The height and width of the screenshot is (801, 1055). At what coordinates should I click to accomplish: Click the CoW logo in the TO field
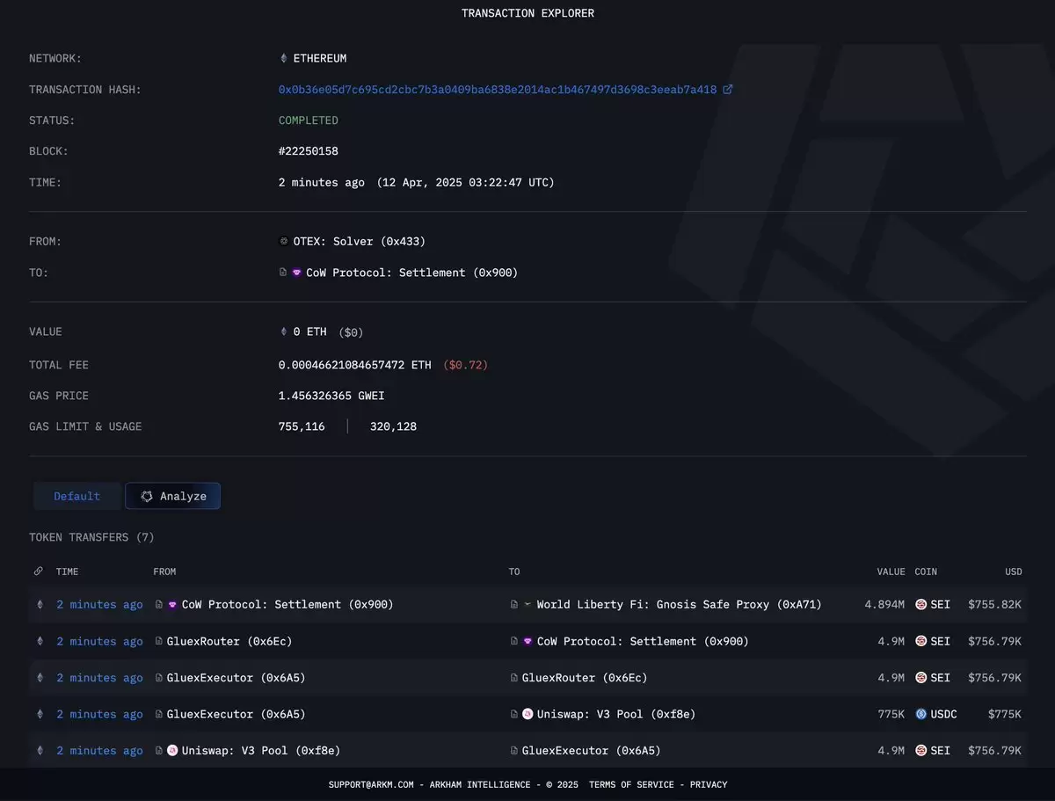297,273
